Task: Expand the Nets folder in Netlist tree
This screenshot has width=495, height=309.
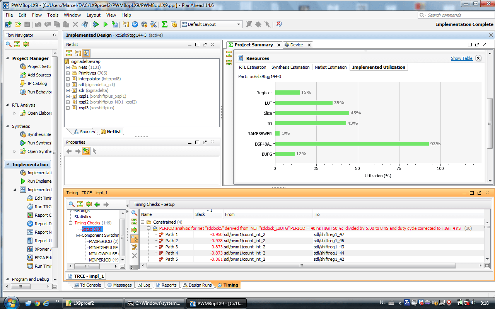Action: pyautogui.click(x=68, y=67)
